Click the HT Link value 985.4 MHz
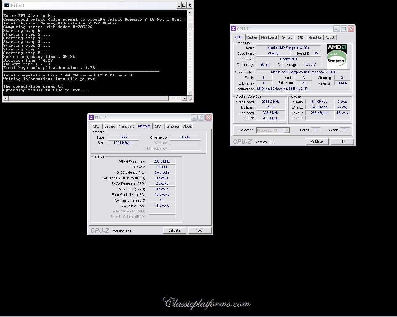Viewport: 397px width, 317px height. coord(271,118)
